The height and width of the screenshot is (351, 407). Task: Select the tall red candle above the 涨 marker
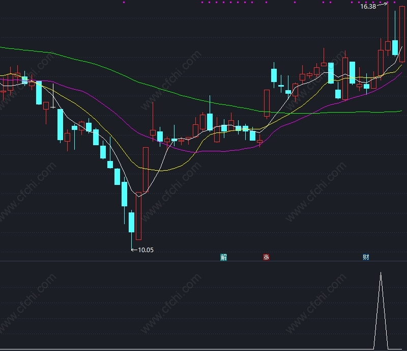click(x=267, y=102)
